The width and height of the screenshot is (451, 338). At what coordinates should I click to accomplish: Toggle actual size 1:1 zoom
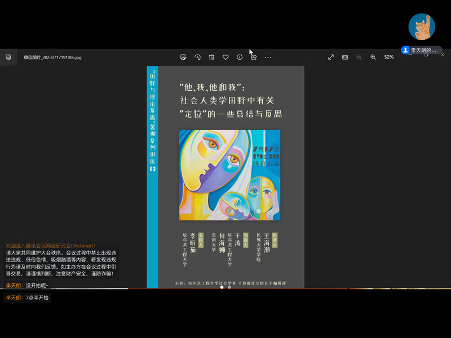(x=345, y=57)
